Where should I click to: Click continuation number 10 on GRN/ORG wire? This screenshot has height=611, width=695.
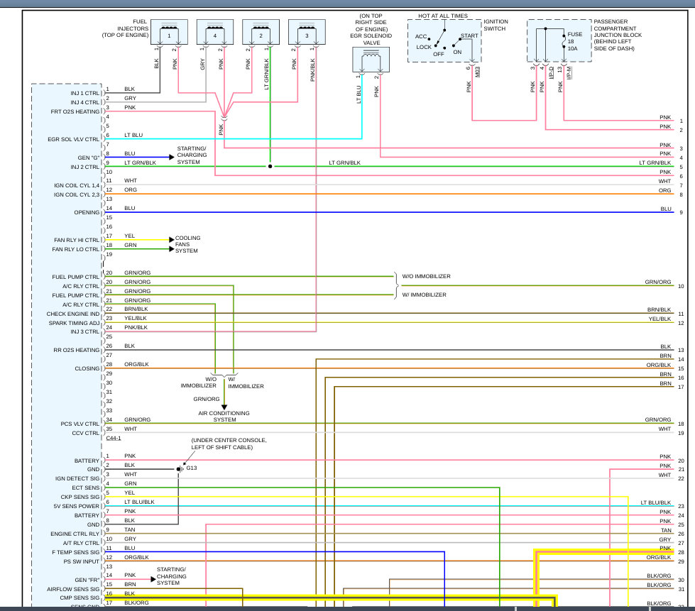coord(682,286)
